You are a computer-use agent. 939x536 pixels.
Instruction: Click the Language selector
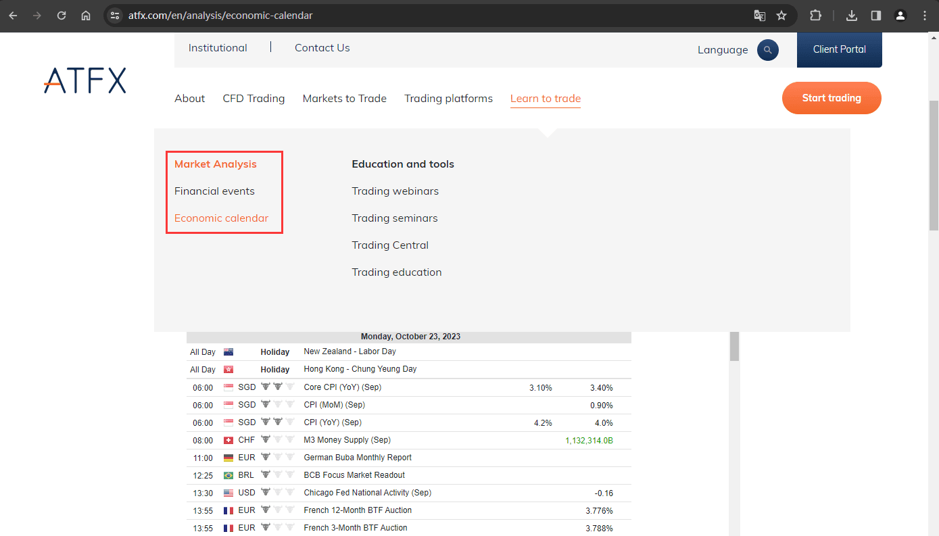(x=723, y=50)
